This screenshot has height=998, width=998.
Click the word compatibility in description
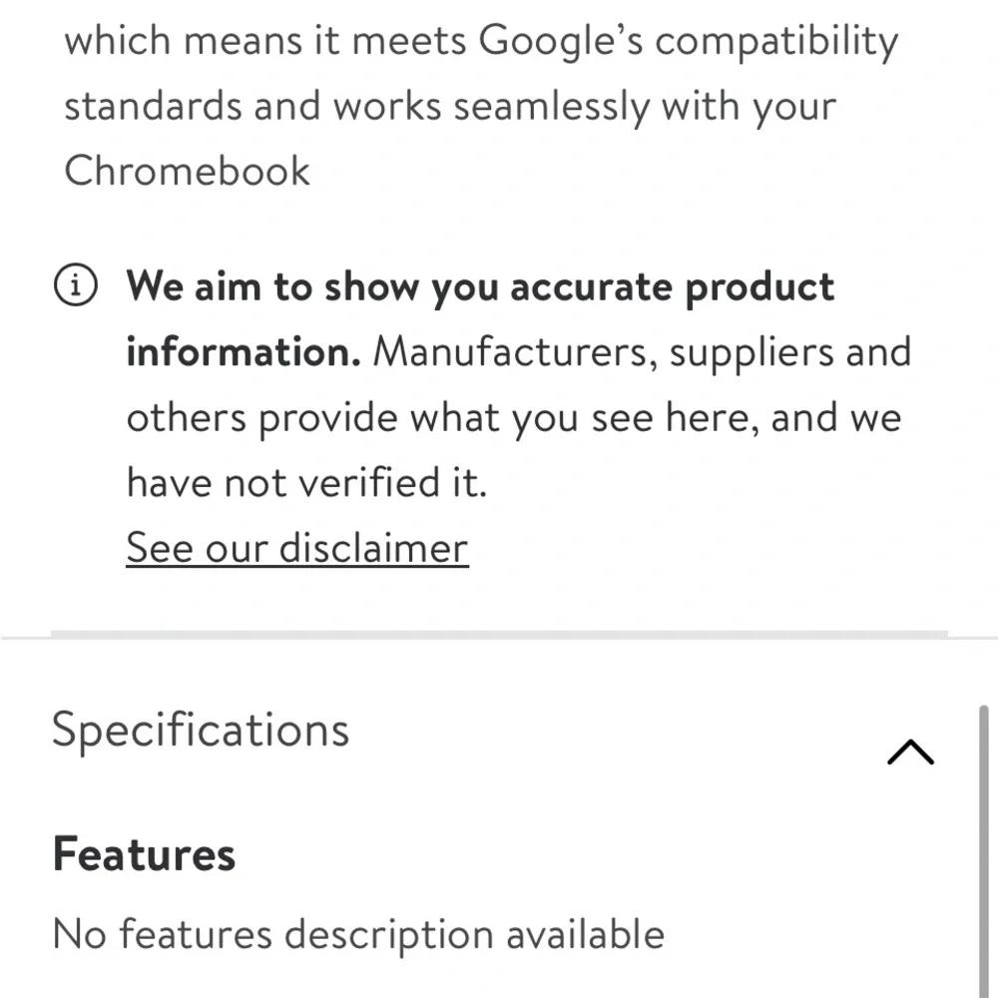click(x=776, y=41)
